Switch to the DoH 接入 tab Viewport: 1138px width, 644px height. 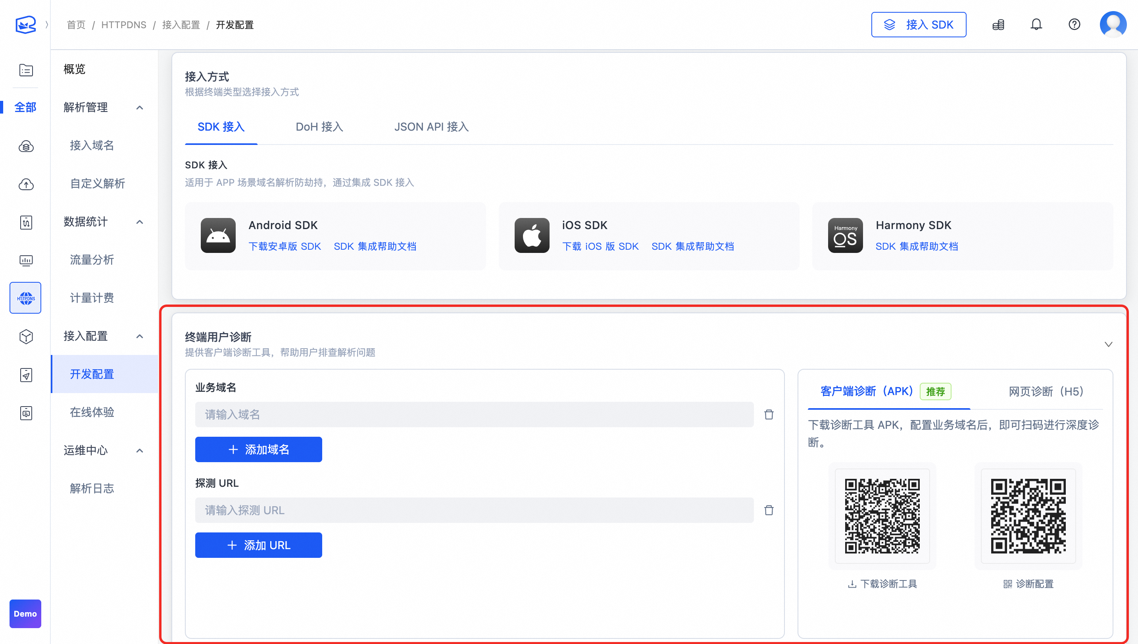tap(319, 127)
